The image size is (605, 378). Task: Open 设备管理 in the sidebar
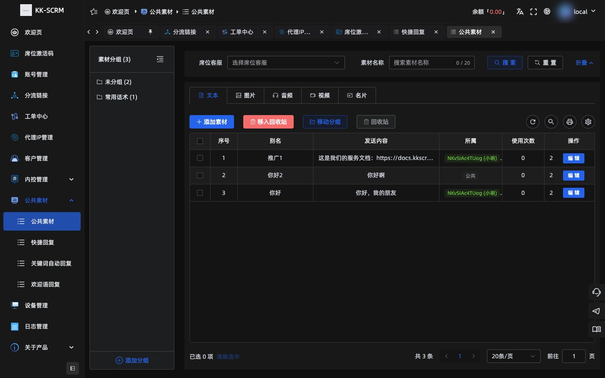(42, 305)
